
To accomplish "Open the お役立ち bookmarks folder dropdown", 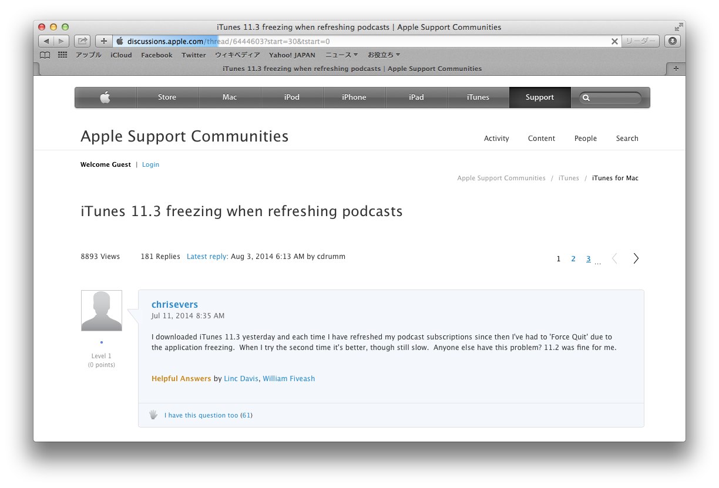I will point(384,55).
